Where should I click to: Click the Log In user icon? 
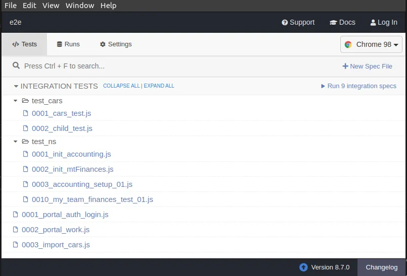pyautogui.click(x=373, y=23)
